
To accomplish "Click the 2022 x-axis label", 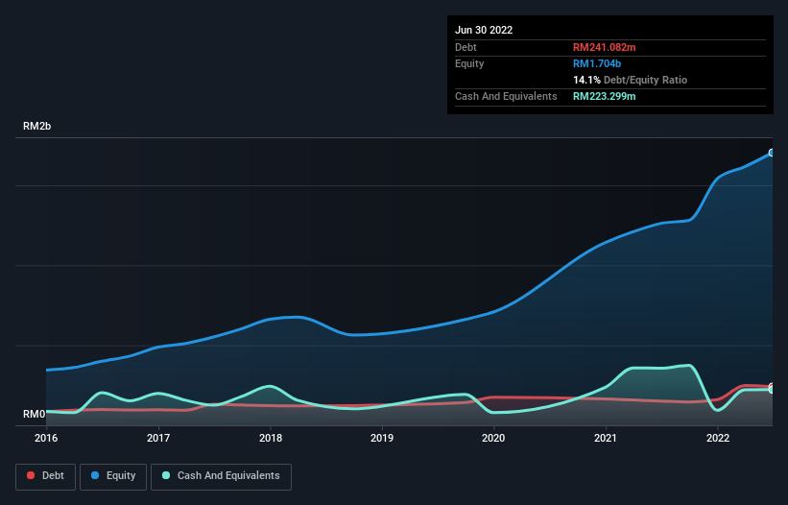I will [x=718, y=438].
